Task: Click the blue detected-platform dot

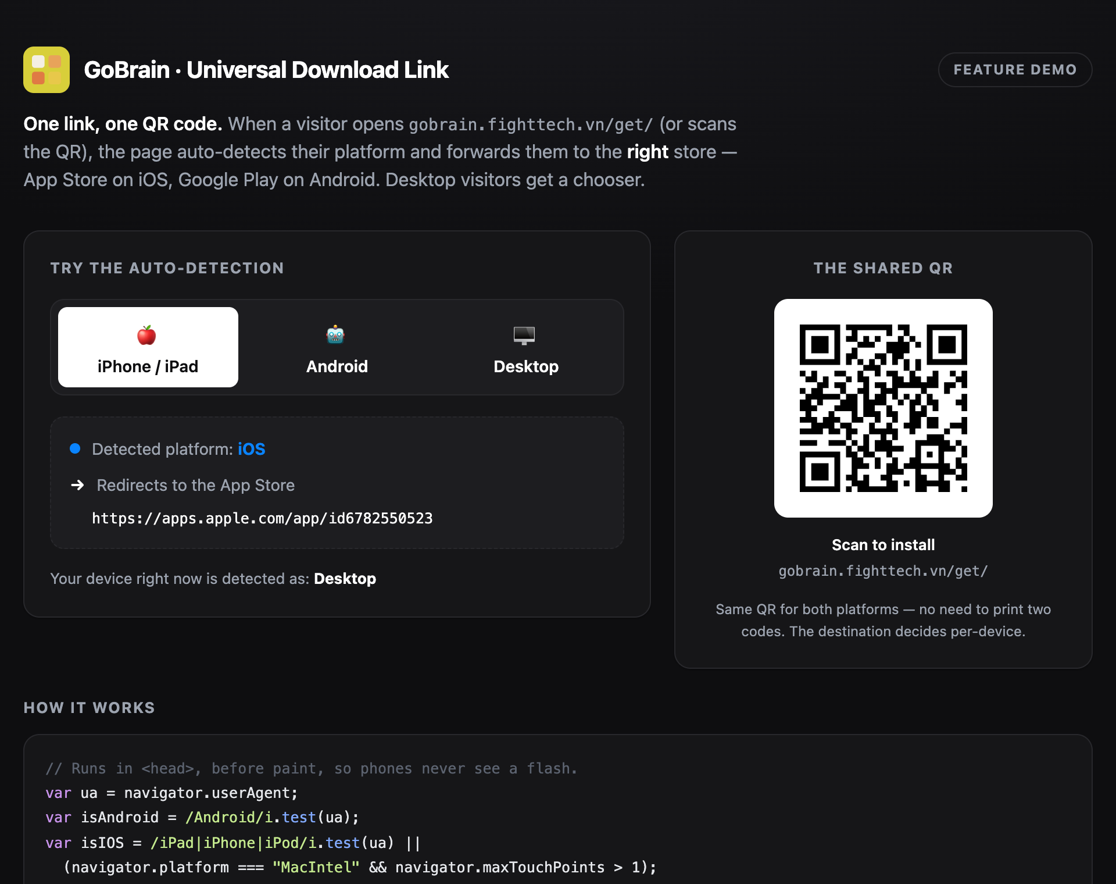Action: click(x=75, y=448)
